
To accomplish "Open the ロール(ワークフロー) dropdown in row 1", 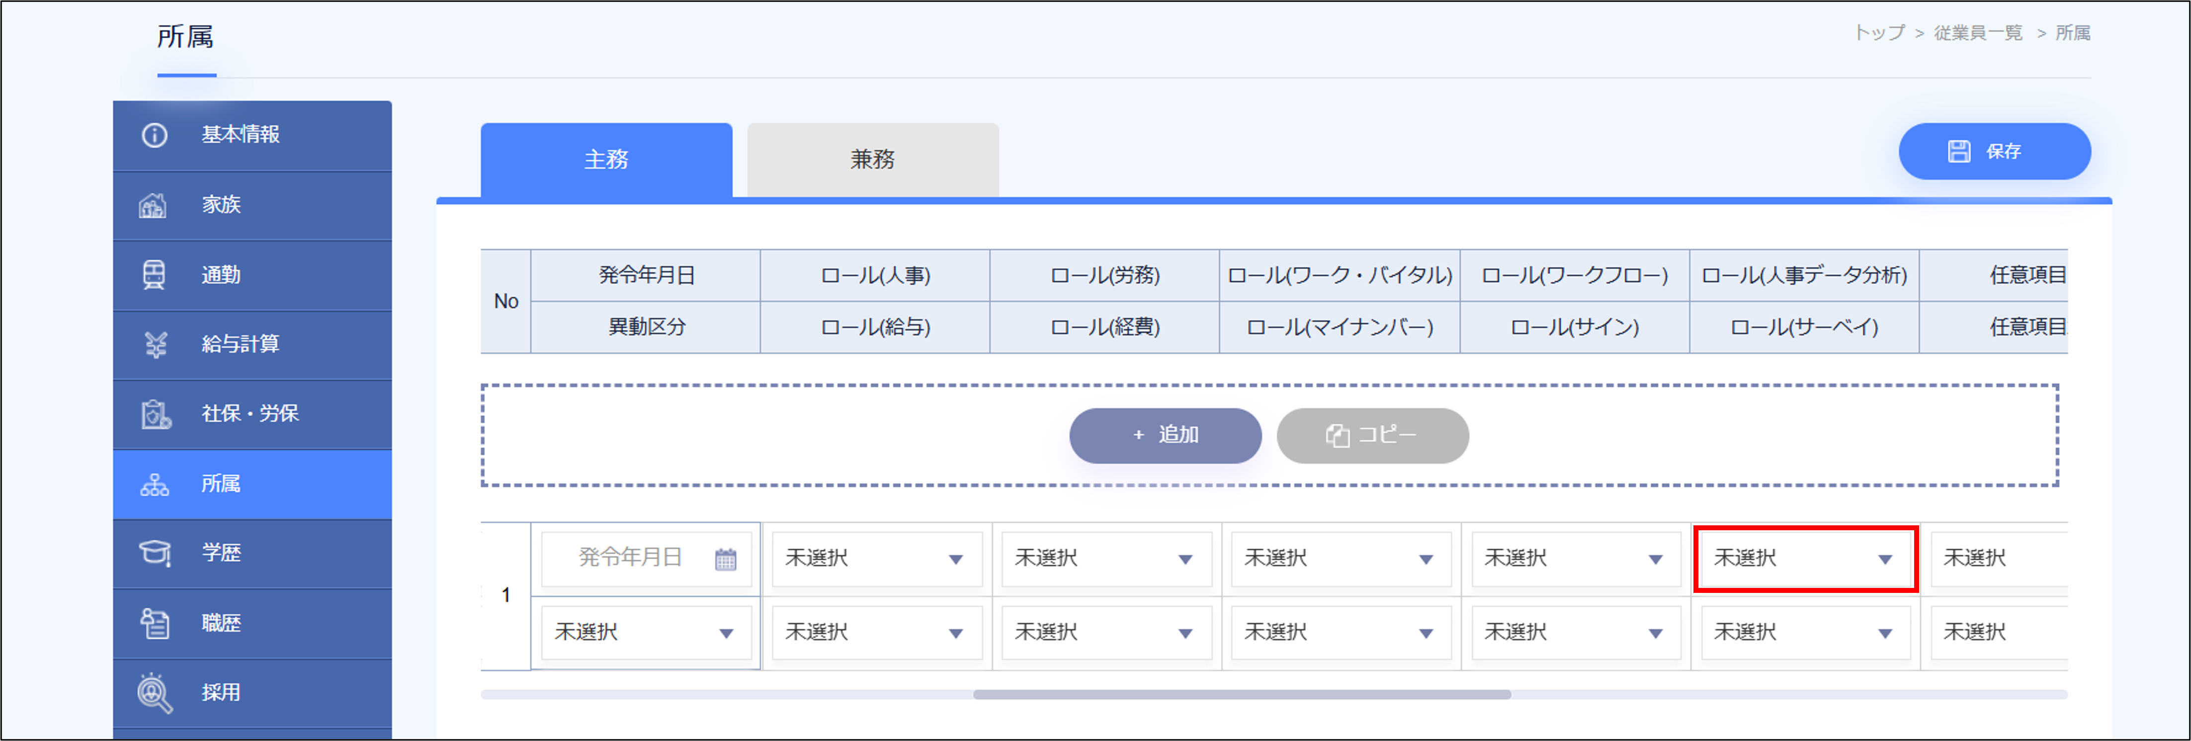I will (1576, 559).
